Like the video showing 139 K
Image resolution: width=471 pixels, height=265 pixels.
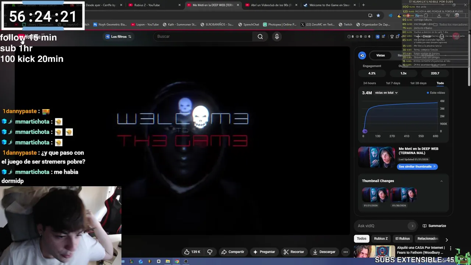[x=192, y=252]
